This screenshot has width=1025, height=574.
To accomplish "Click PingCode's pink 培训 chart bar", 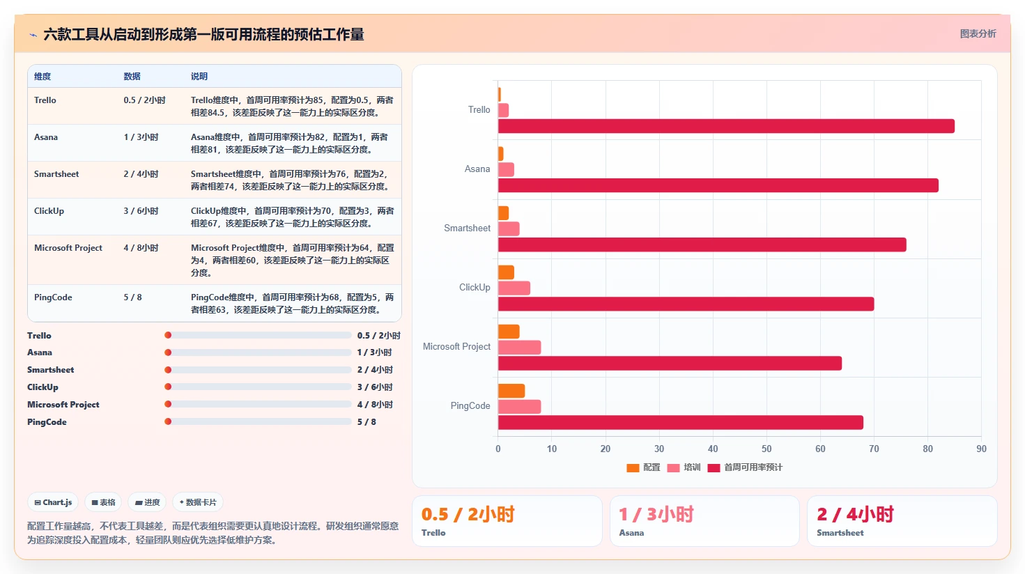I will [x=520, y=406].
